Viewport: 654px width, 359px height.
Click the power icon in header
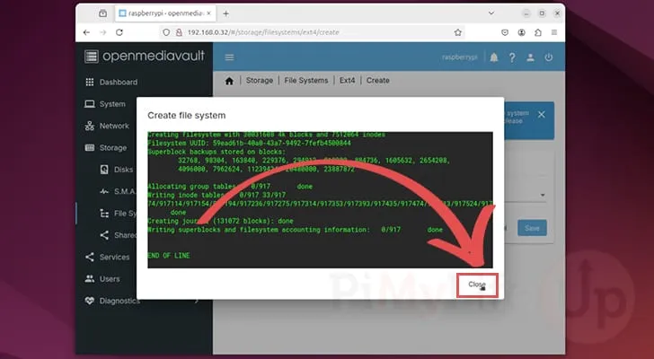pyautogui.click(x=549, y=57)
